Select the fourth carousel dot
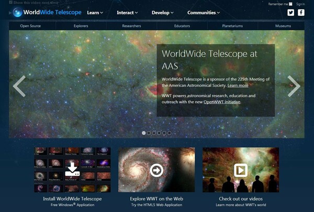314x212 pixels. [x=159, y=133]
